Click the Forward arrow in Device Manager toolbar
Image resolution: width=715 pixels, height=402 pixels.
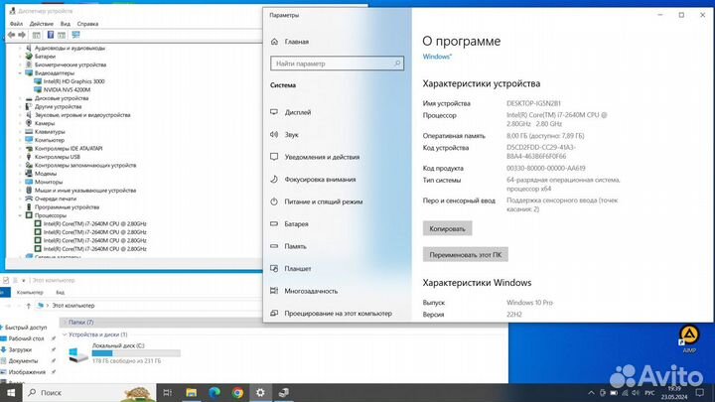point(22,35)
